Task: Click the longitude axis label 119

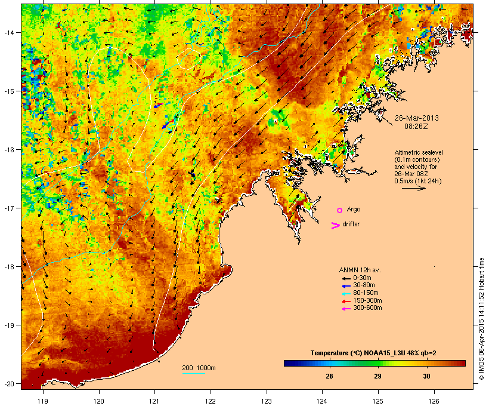Action: tap(43, 401)
